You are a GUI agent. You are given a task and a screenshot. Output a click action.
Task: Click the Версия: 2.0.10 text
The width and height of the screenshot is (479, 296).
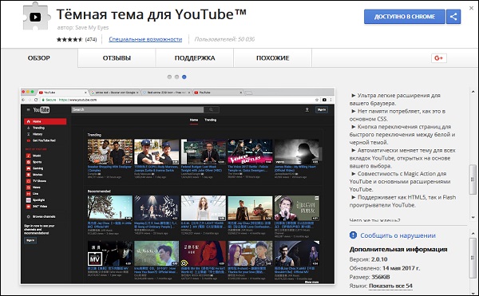[x=368, y=259]
